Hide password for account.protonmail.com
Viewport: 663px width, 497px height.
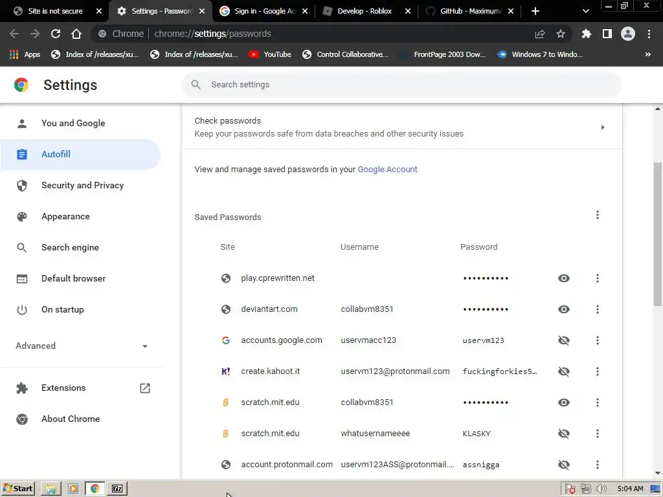pos(564,465)
